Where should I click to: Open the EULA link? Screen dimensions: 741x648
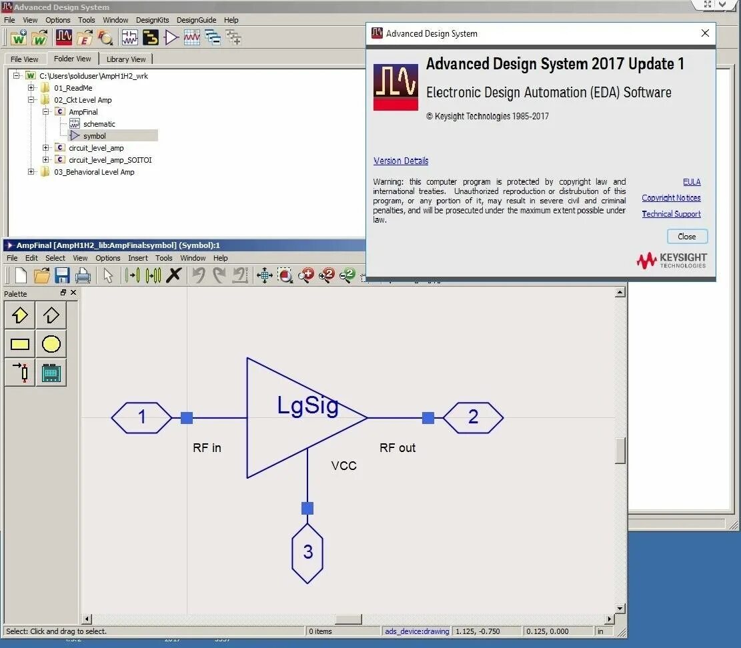click(x=692, y=182)
